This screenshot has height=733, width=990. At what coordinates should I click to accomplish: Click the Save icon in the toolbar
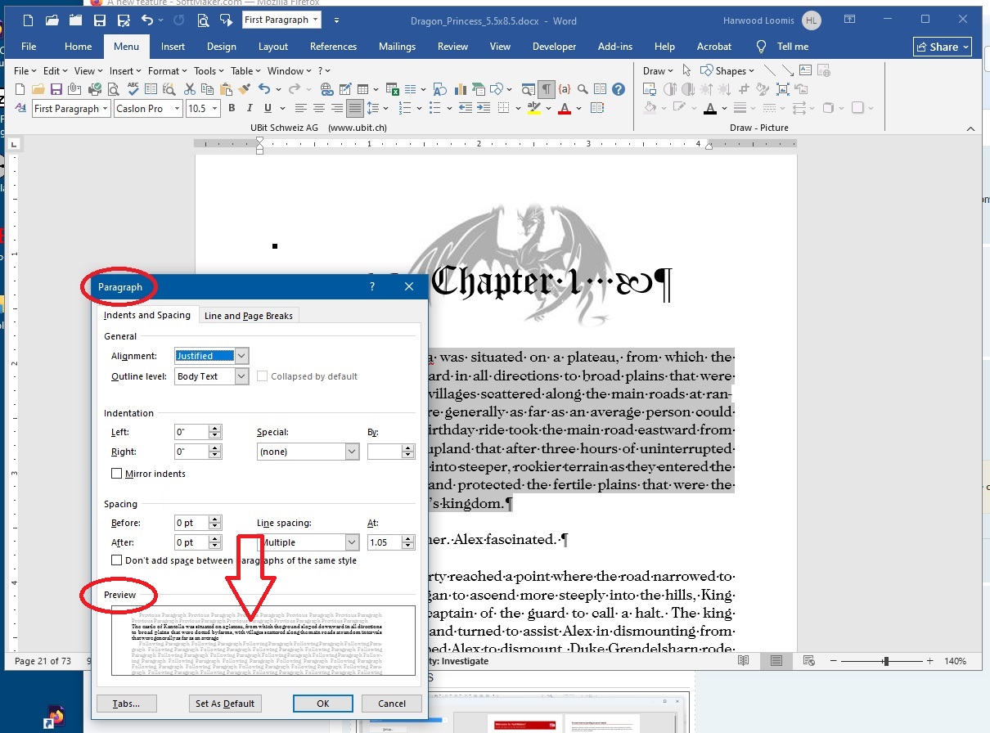point(56,89)
